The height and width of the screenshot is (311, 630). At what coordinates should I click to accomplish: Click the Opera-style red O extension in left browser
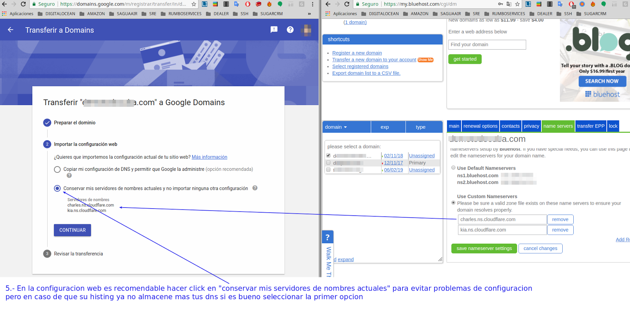pos(248,4)
